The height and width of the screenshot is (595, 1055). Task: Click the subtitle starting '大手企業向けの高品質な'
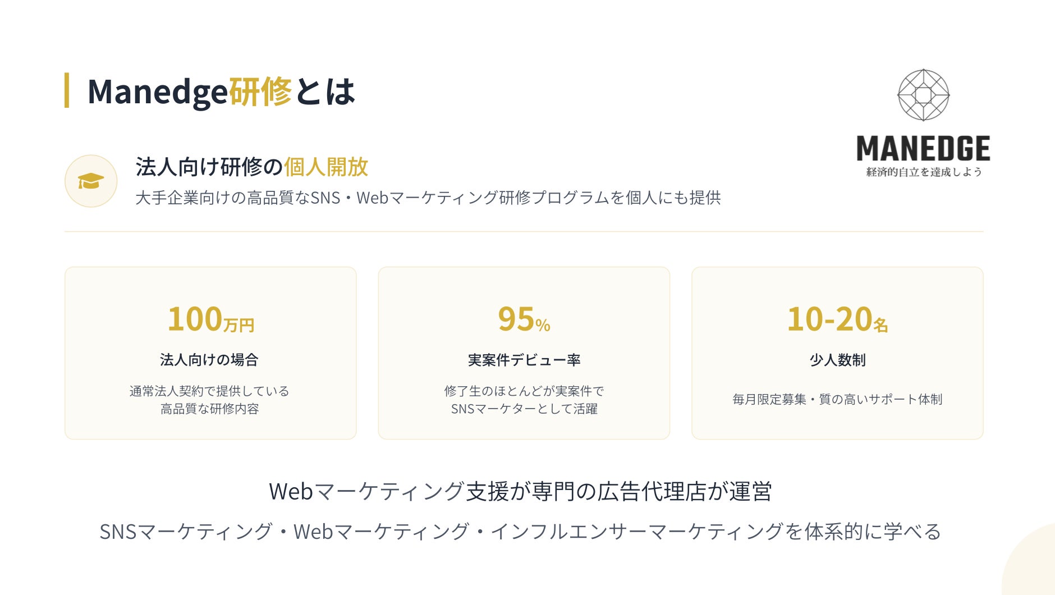[x=428, y=198]
